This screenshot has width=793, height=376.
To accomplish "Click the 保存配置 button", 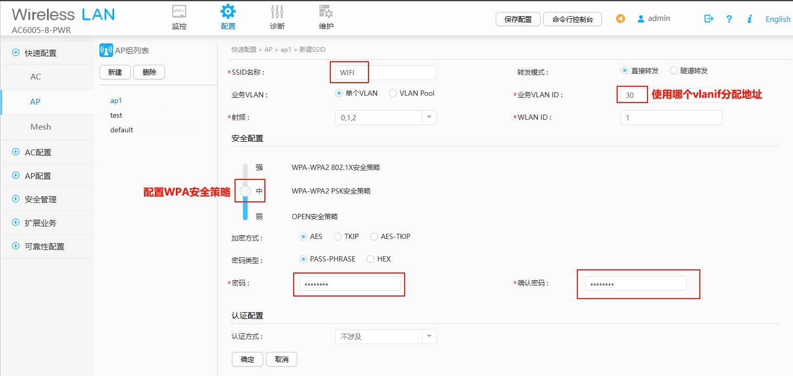I will 518,19.
